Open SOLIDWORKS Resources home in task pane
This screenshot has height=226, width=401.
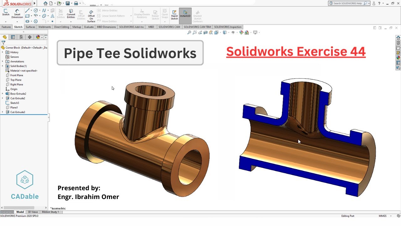pyautogui.click(x=398, y=38)
